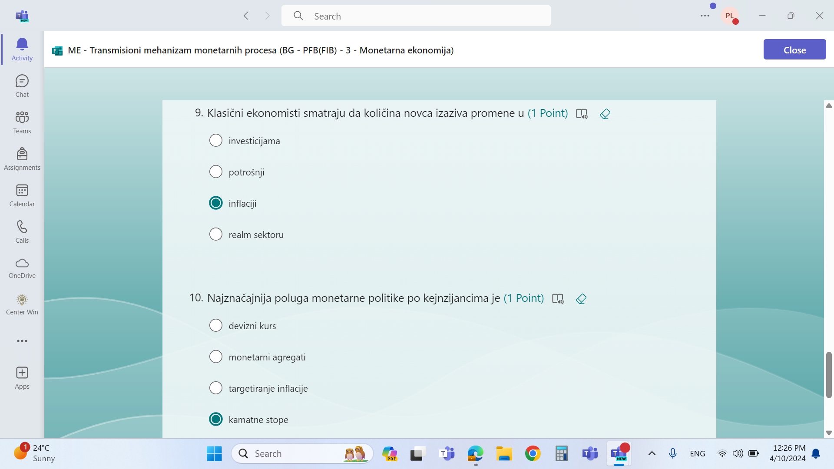Open new Teams app from taskbar
The image size is (834, 469).
pos(619,454)
